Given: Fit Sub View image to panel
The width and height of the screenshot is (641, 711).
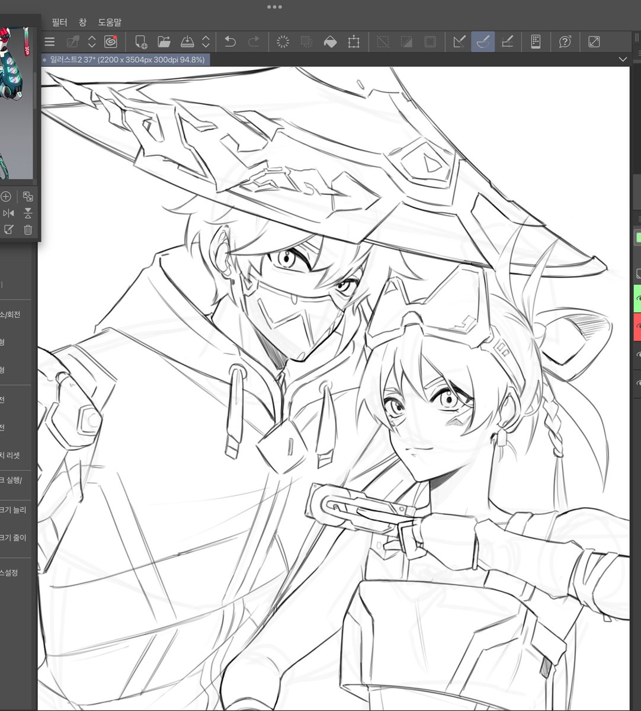Looking at the screenshot, I should [x=28, y=196].
